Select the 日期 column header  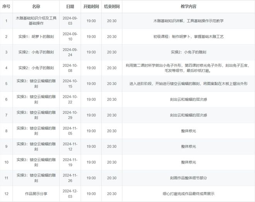[x=70, y=7]
